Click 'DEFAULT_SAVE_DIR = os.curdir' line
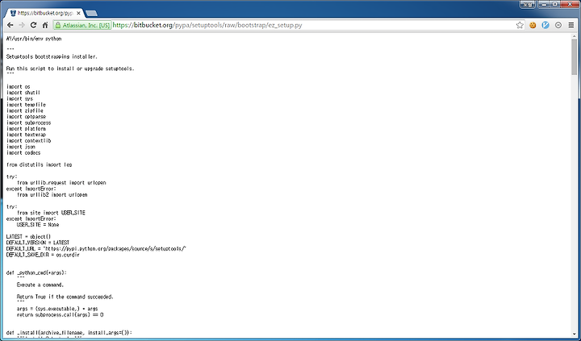 click(43, 255)
